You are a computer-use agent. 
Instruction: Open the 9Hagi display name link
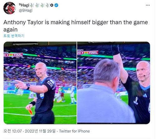pos(24,5)
